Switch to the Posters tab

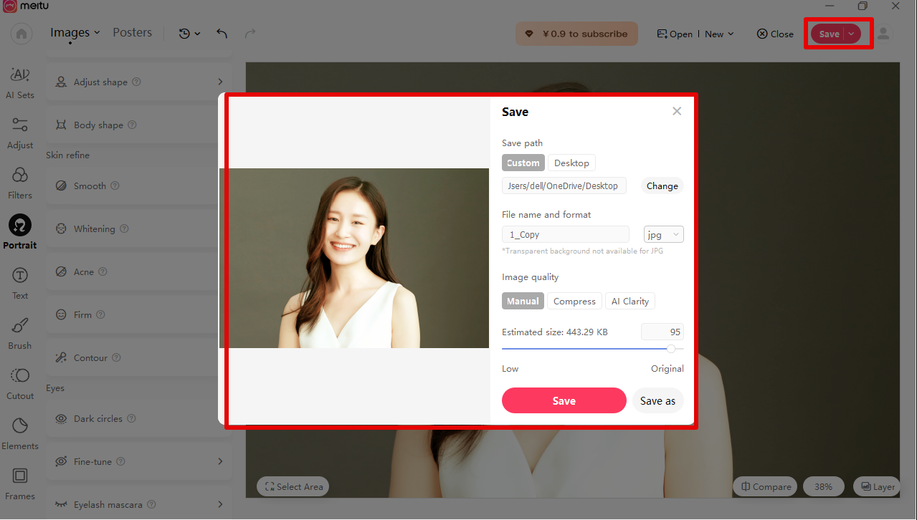(132, 32)
